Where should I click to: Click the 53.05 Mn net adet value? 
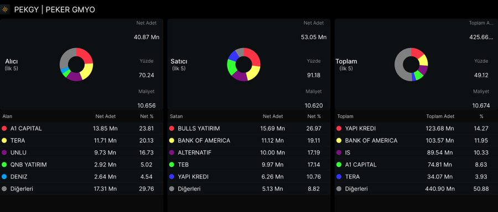[x=314, y=38]
